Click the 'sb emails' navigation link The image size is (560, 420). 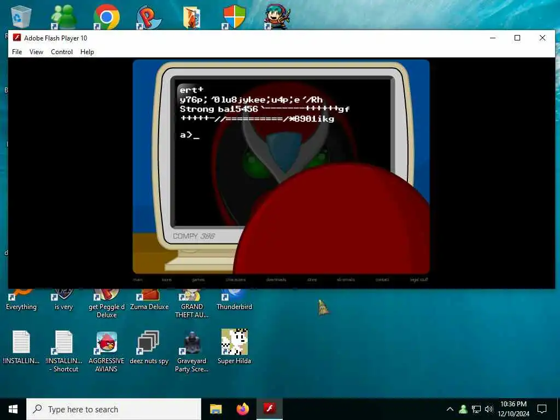tap(346, 279)
